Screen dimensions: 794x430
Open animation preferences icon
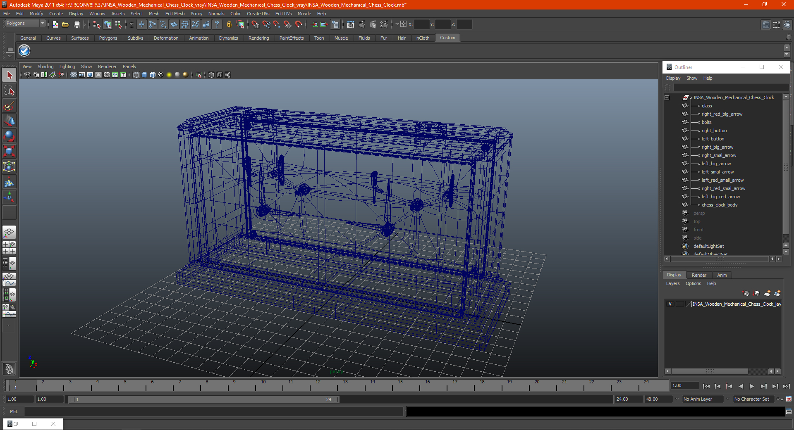789,399
